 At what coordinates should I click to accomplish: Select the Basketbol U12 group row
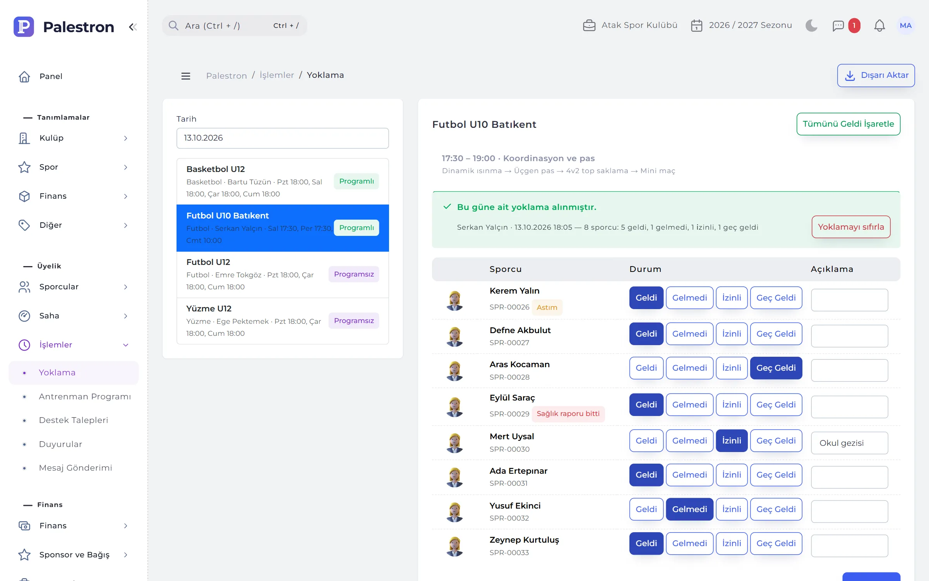click(283, 181)
